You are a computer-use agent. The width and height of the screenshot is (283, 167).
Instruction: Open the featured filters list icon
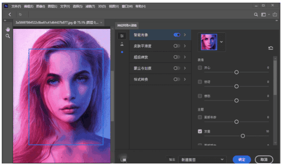122,36
